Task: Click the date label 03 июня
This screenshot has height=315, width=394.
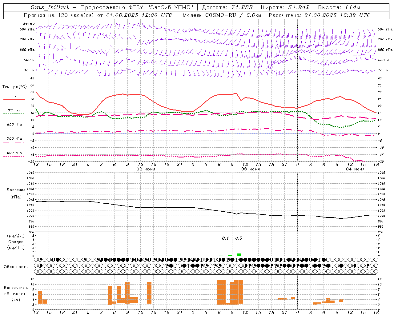Action: (x=251, y=169)
